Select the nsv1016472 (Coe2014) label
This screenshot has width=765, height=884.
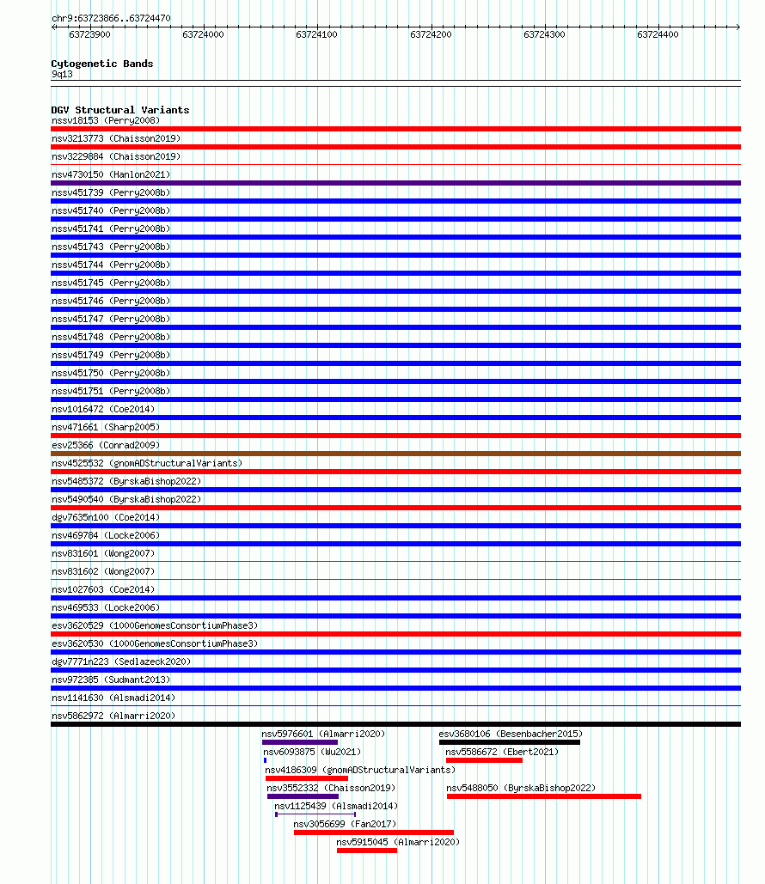[103, 409]
